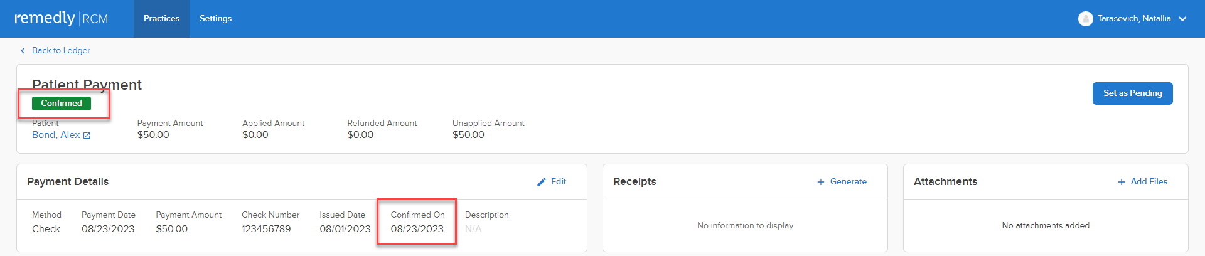The image size is (1205, 256).
Task: Click the Check Number 123456789 value
Action: [266, 229]
